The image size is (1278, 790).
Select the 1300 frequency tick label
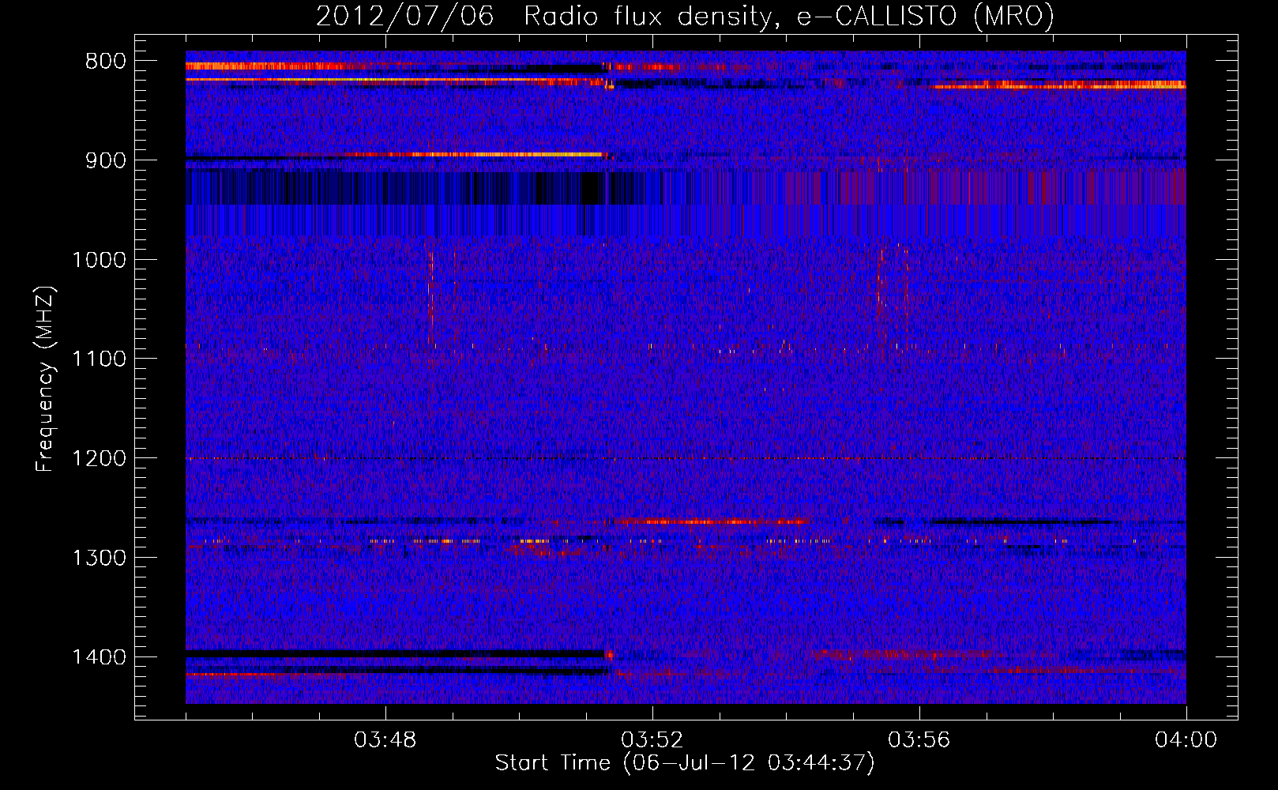pyautogui.click(x=100, y=558)
